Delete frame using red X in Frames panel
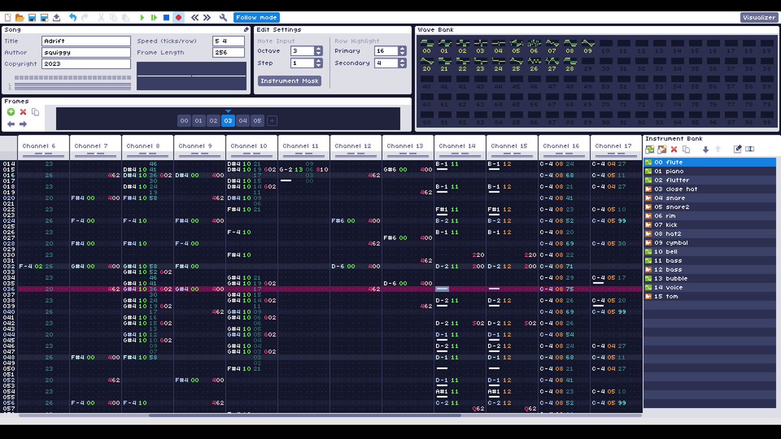Viewport: 781px width, 439px height. click(x=23, y=112)
